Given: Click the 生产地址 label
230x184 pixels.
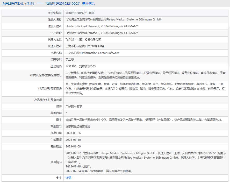Looking at the screenshot, I should coord(56,33).
